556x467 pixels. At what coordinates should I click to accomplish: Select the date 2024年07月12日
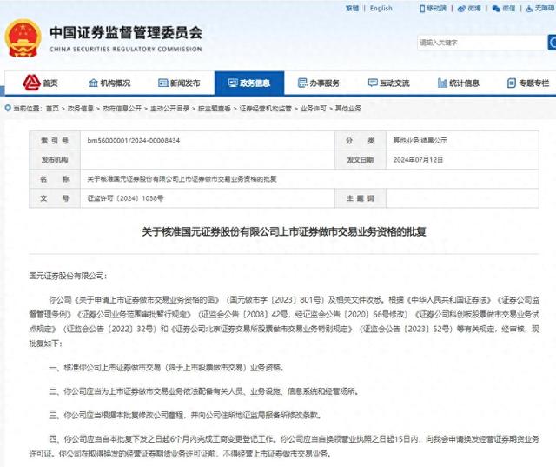[x=418, y=160]
